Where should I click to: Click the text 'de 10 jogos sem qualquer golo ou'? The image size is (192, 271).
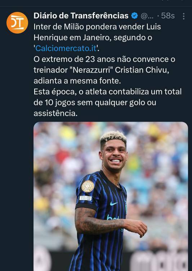pos(95,102)
